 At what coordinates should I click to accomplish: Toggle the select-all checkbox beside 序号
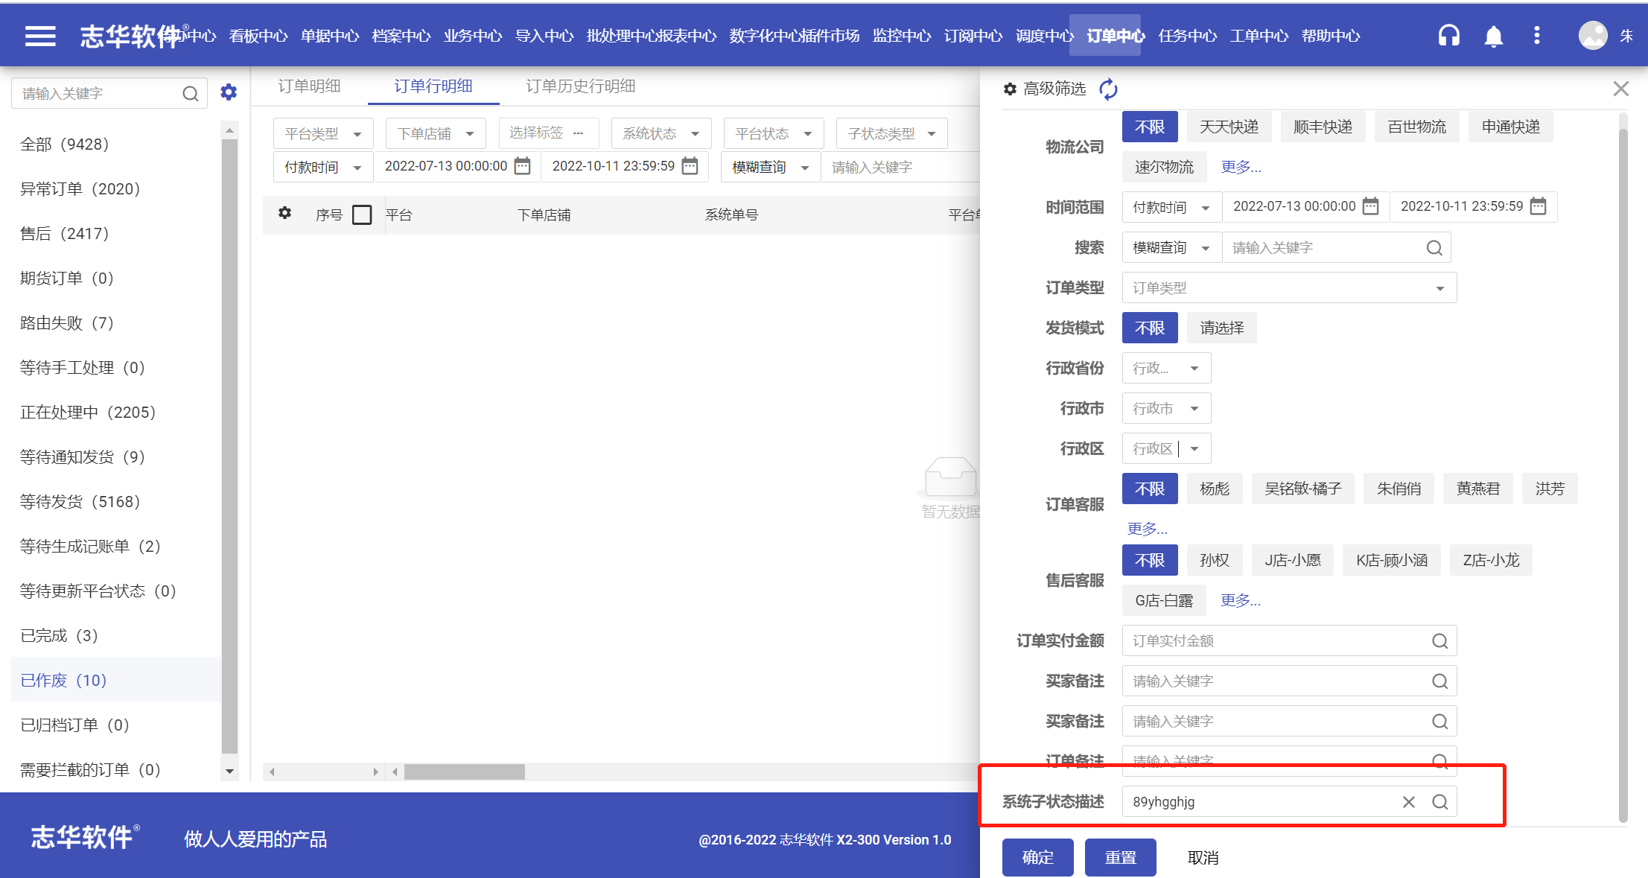tap(362, 215)
